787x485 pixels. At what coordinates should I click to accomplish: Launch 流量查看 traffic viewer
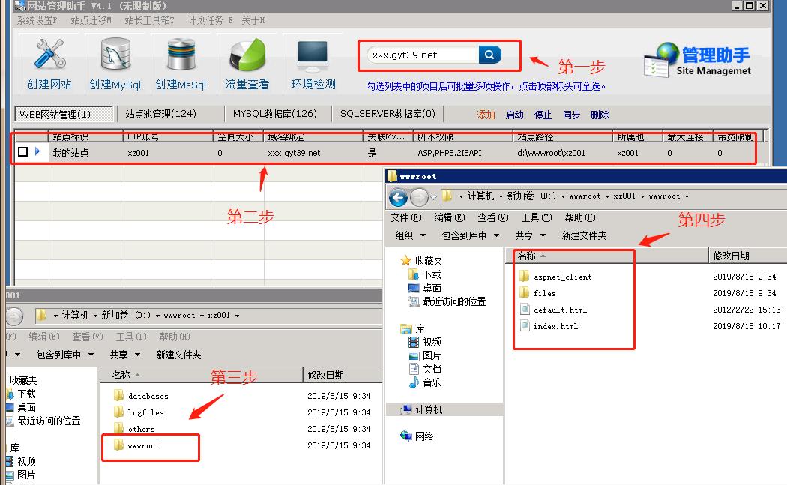tap(246, 61)
